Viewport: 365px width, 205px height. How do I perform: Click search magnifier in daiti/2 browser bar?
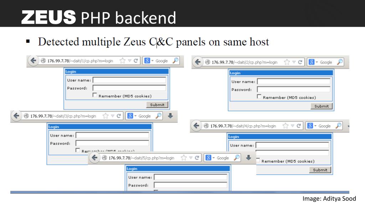point(340,62)
